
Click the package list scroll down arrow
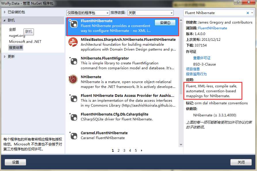[x=181, y=145]
